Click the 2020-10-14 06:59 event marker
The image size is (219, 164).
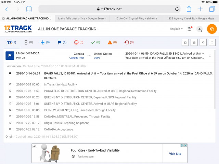coord(10,73)
